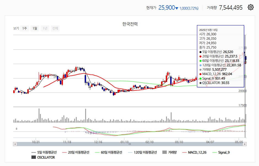Toggle OSCILLATOR legend series

click(43, 157)
